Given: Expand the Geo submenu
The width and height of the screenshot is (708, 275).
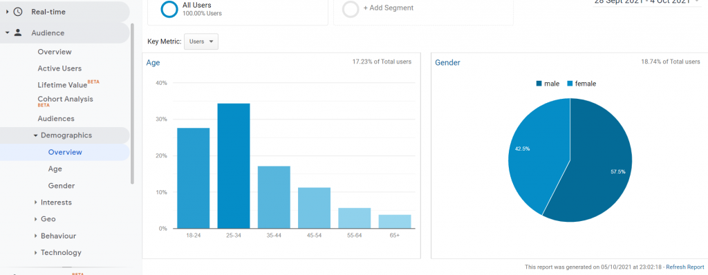Looking at the screenshot, I should point(36,219).
